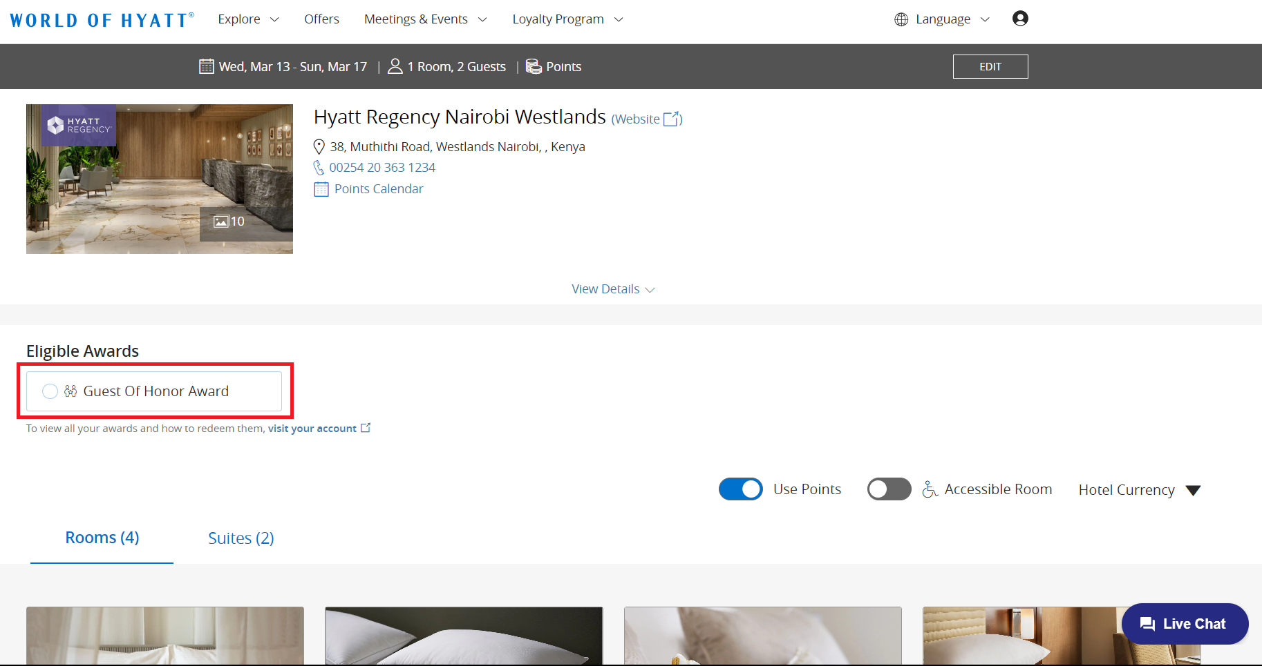
Task: Click the calendar icon beside stay dates
Action: click(206, 66)
